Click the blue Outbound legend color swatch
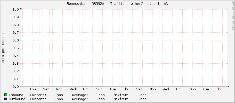 point(6,99)
